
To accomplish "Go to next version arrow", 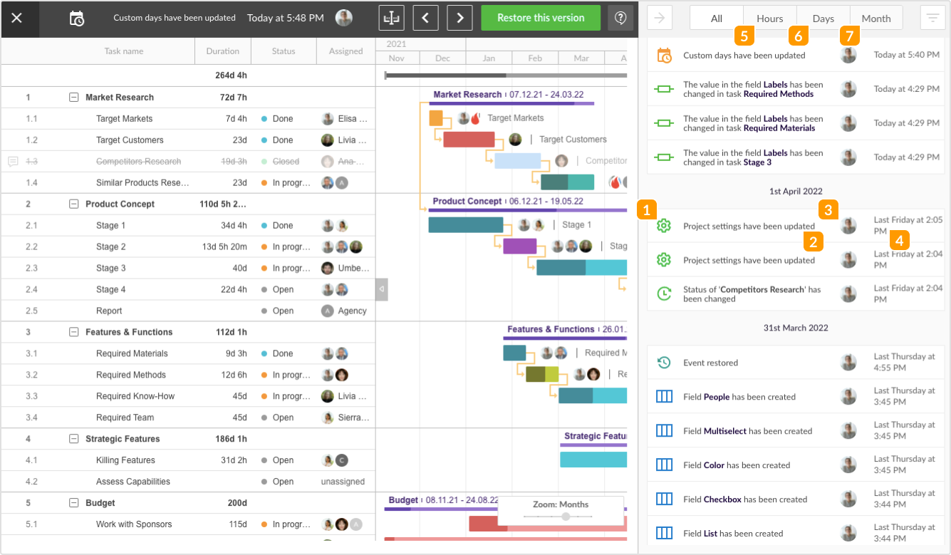I will tap(459, 18).
